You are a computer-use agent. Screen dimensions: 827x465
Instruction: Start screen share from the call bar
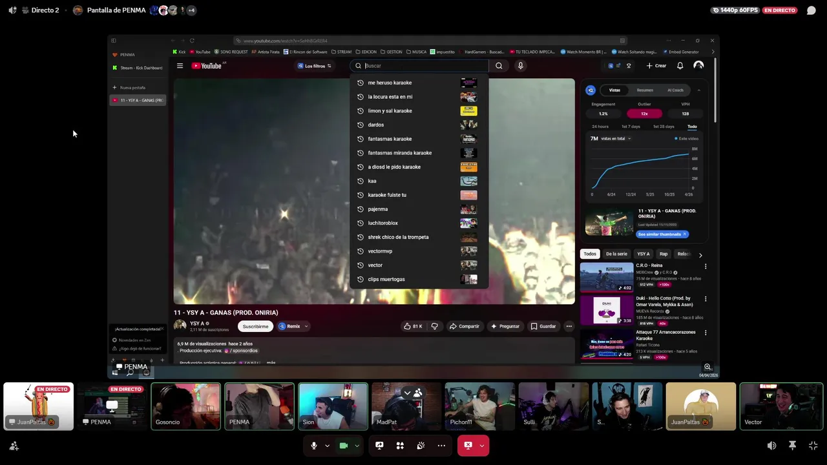click(379, 446)
